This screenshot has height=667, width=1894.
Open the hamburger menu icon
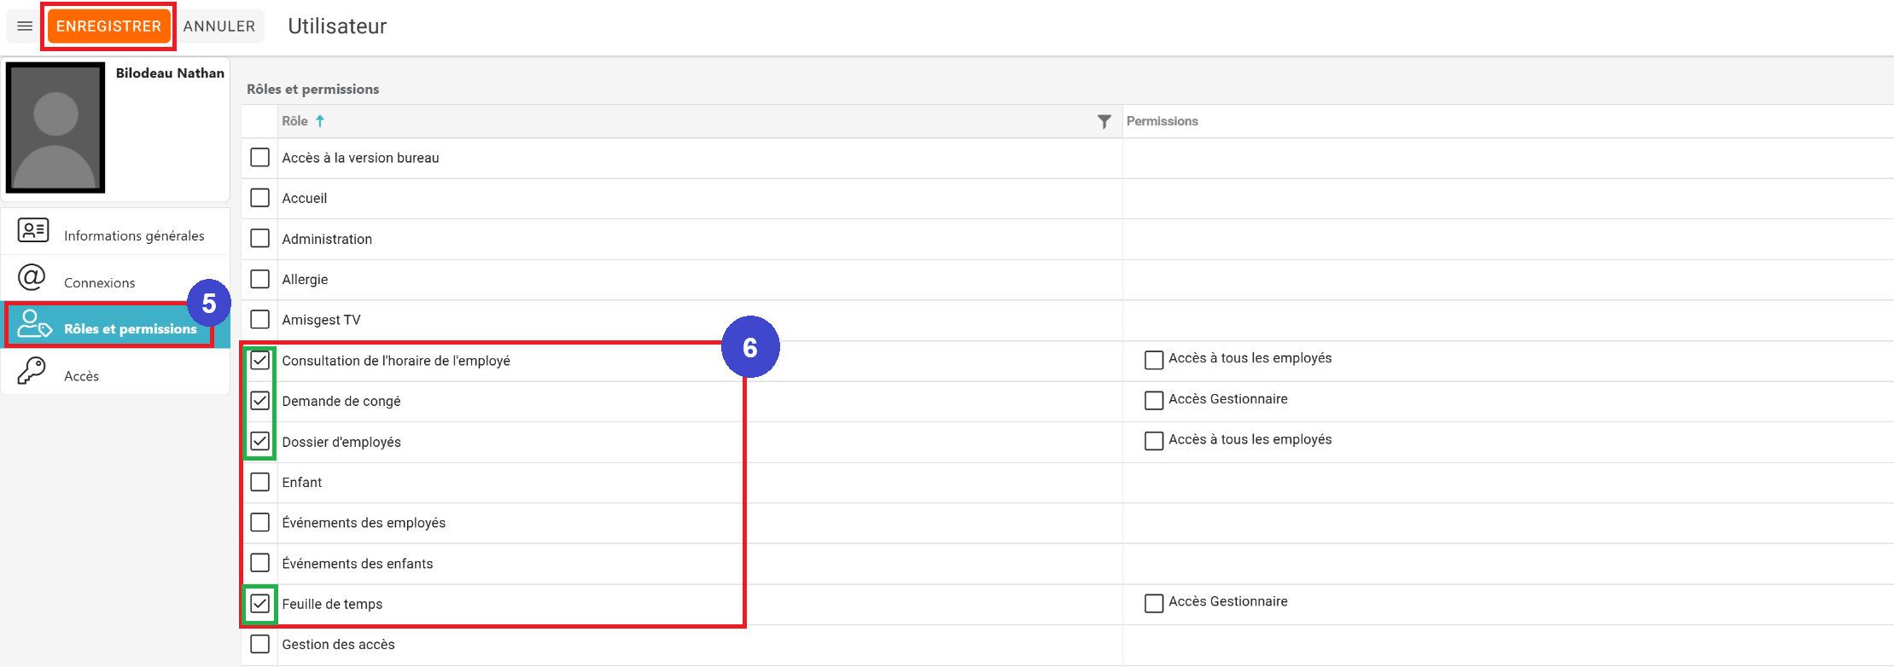25,26
